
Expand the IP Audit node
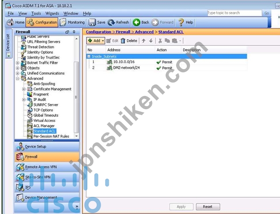[24, 100]
